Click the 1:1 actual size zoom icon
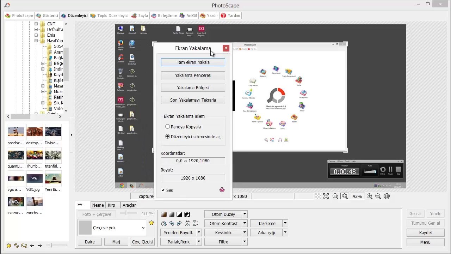Viewport: 451px width, 254px height. pos(335,196)
